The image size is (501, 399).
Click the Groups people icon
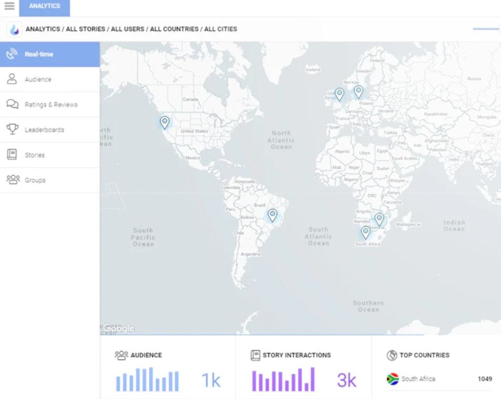pyautogui.click(x=13, y=179)
